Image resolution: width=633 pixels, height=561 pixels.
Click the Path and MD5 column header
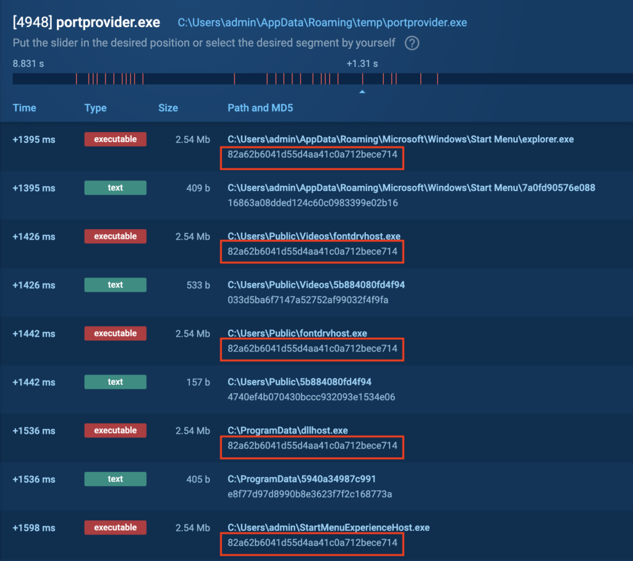pos(260,108)
